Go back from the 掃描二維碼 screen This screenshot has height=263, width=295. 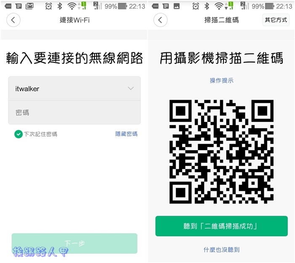click(x=160, y=20)
